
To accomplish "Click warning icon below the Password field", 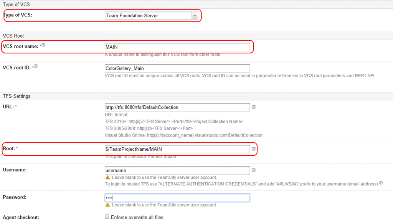I will coord(107,205).
